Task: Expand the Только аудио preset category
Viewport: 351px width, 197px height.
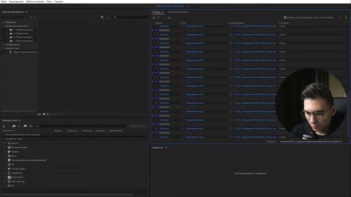Action: 5,169
